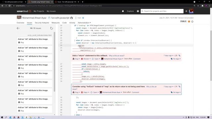This screenshot has height=119, width=212.
Task: Click the main branch label
Action: click(79, 18)
